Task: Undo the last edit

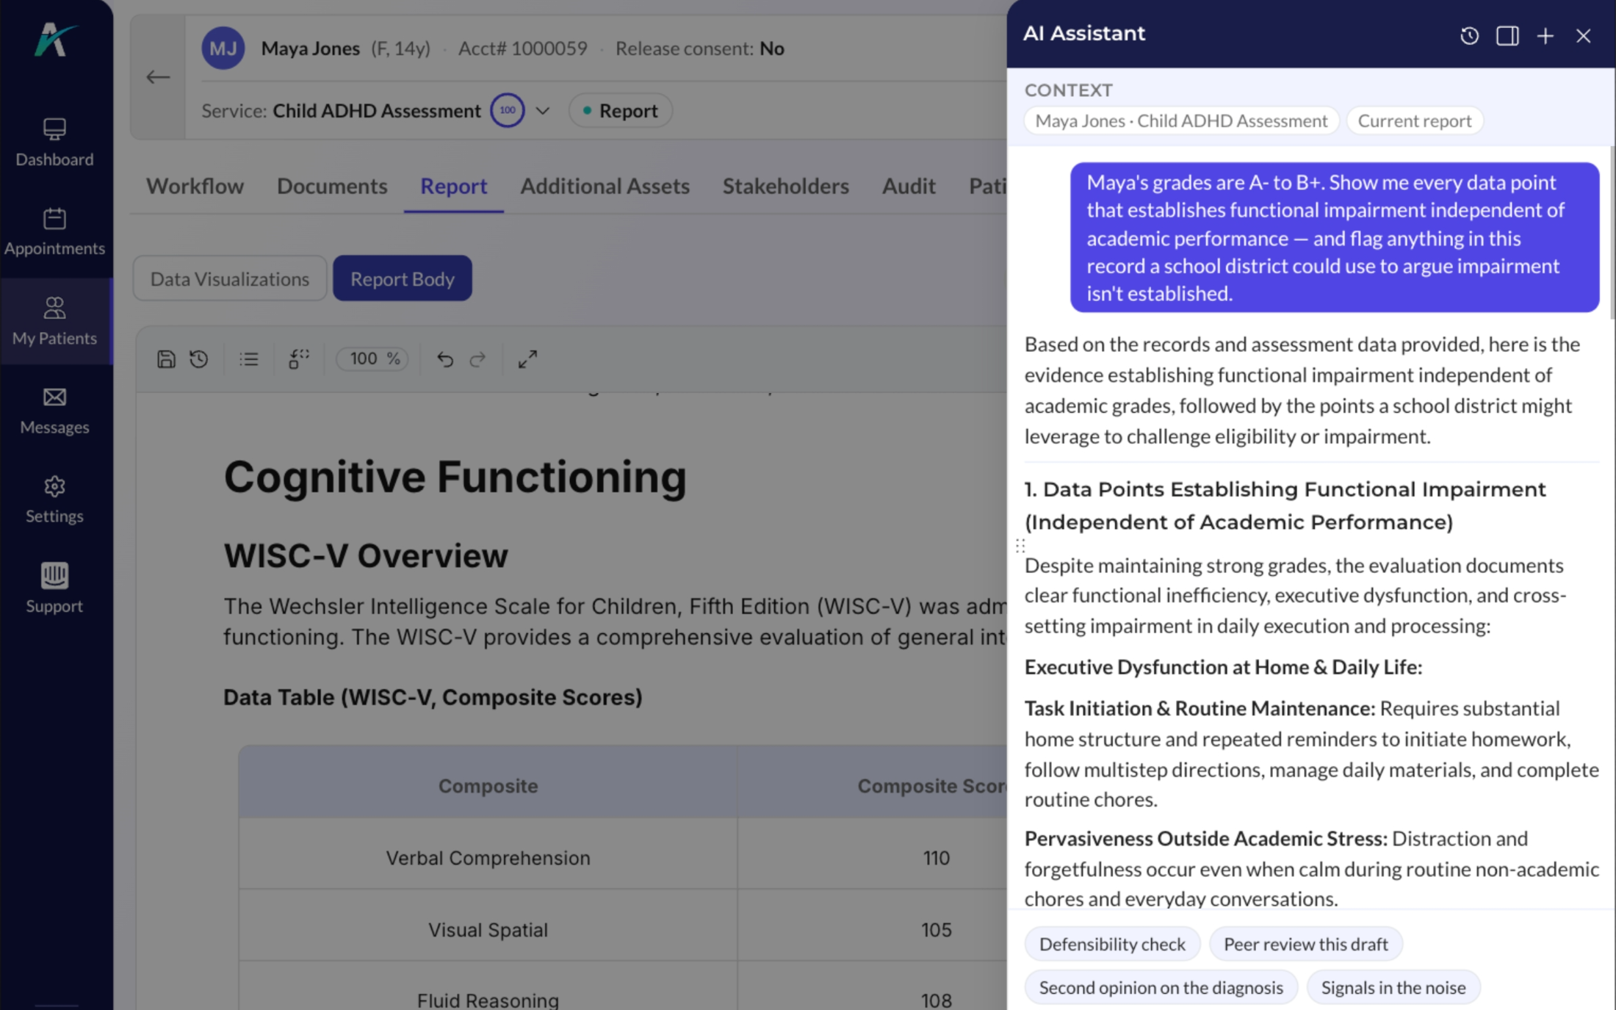Action: pos(445,359)
